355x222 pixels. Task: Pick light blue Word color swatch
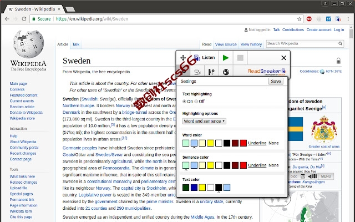[194, 143]
